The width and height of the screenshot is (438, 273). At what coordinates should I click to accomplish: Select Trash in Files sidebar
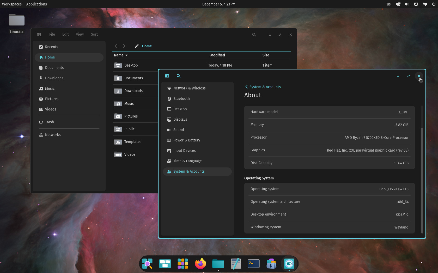pyautogui.click(x=69, y=122)
